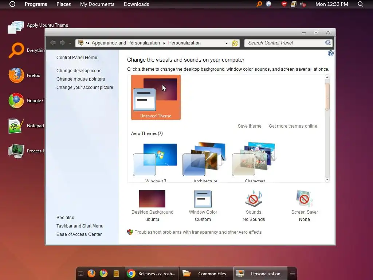Viewport: 373px width, 280px height.
Task: Open Window Color settings
Action: click(203, 206)
